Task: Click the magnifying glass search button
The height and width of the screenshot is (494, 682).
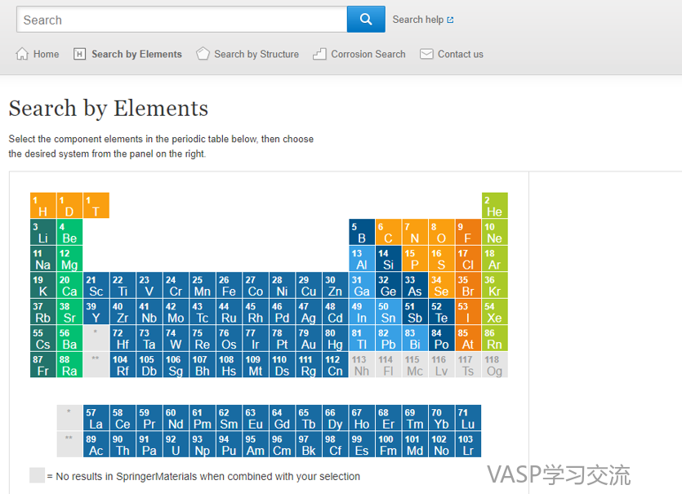Action: pyautogui.click(x=366, y=20)
